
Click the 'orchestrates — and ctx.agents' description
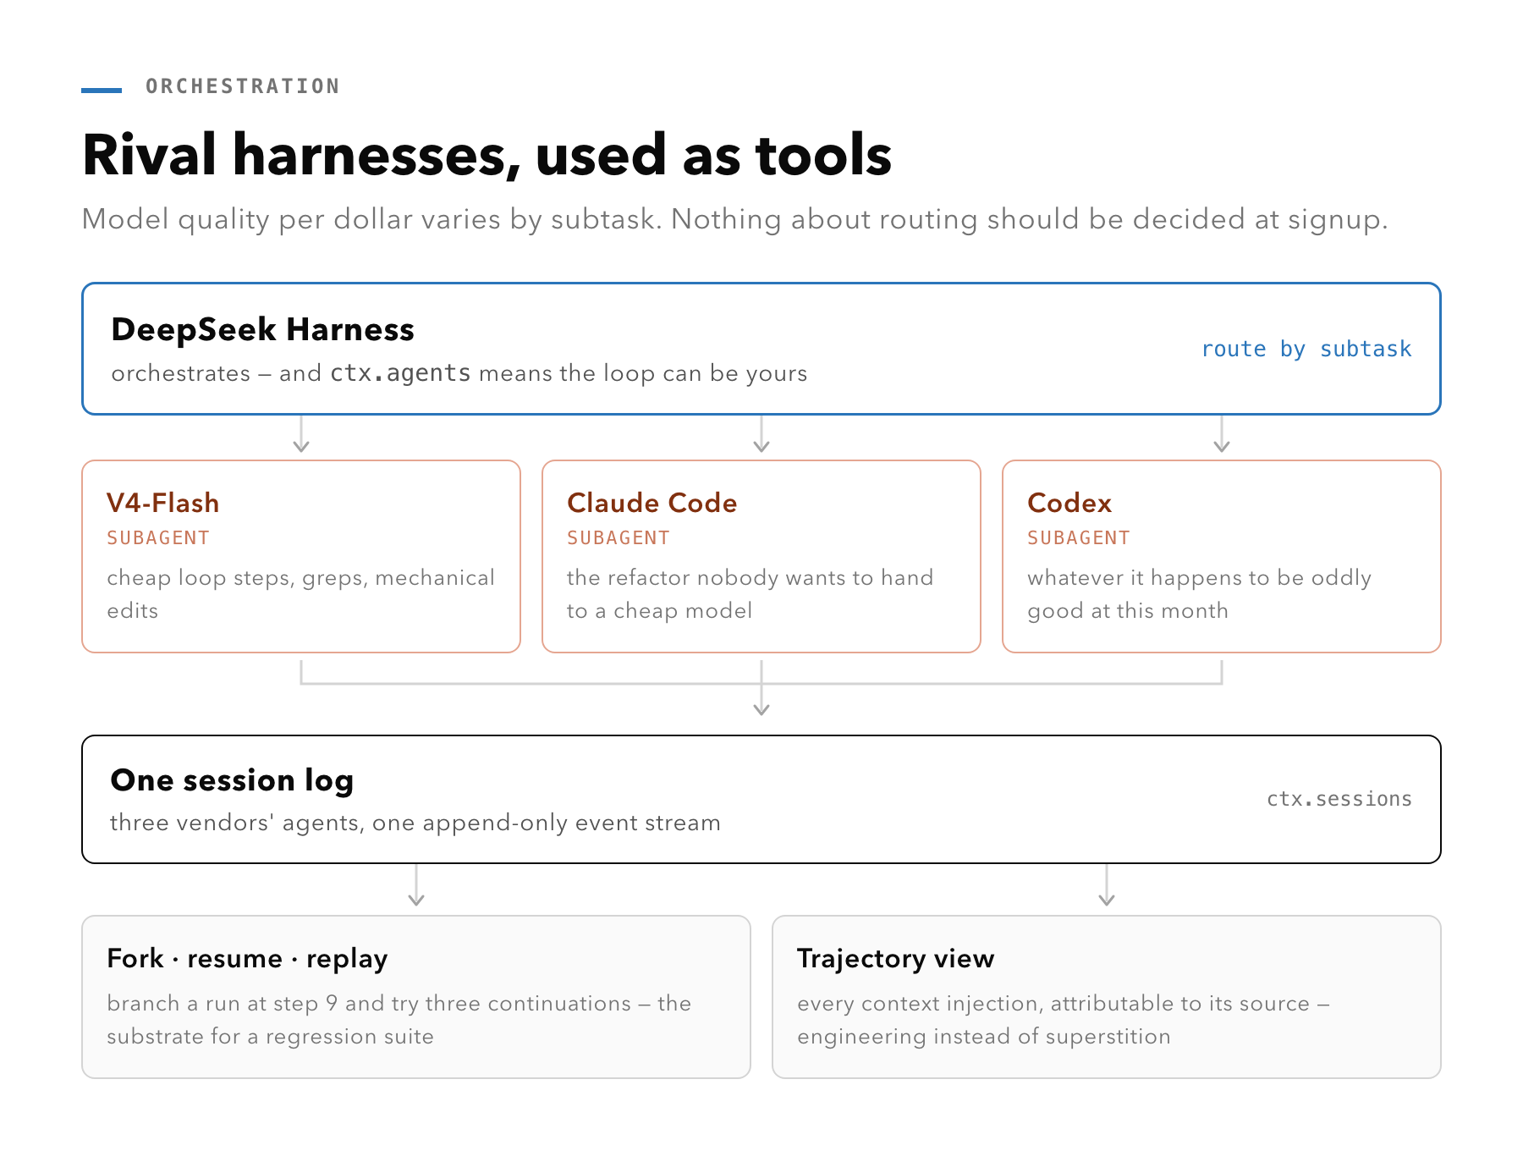pyautogui.click(x=459, y=373)
